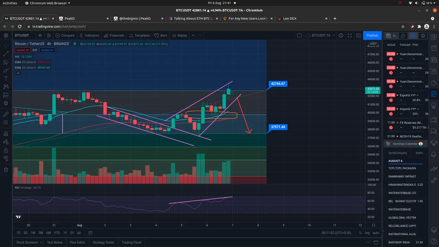Viewport: 439px width, 247px height.
Task: Expand the Imports YY* event
Action: tap(418, 109)
